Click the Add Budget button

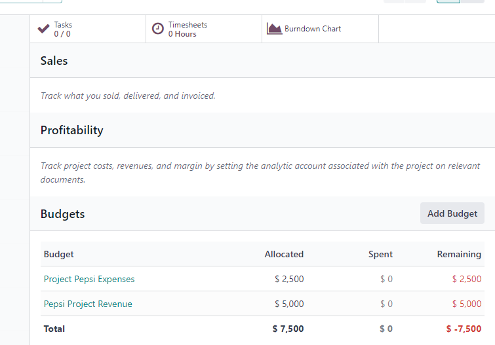coord(452,213)
